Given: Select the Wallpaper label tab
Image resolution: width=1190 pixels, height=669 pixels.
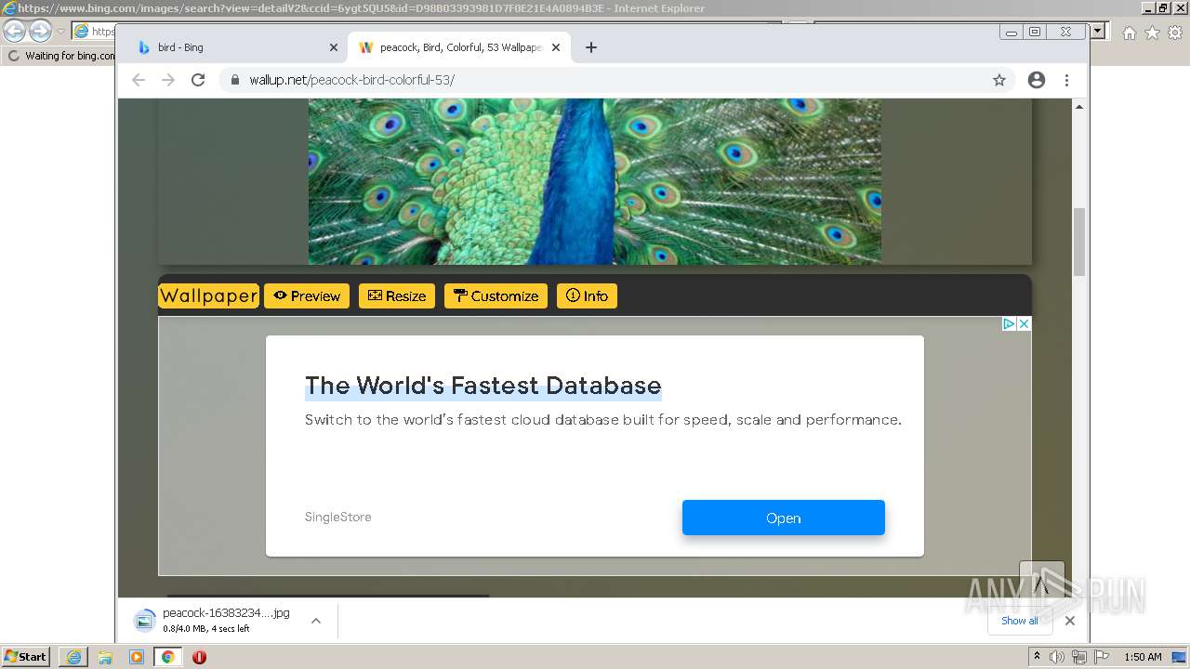Looking at the screenshot, I should click(208, 295).
